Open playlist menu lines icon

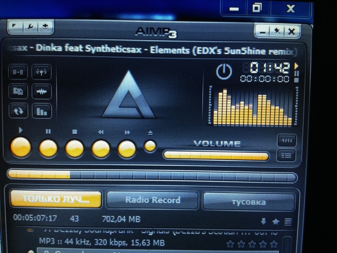pos(288,222)
